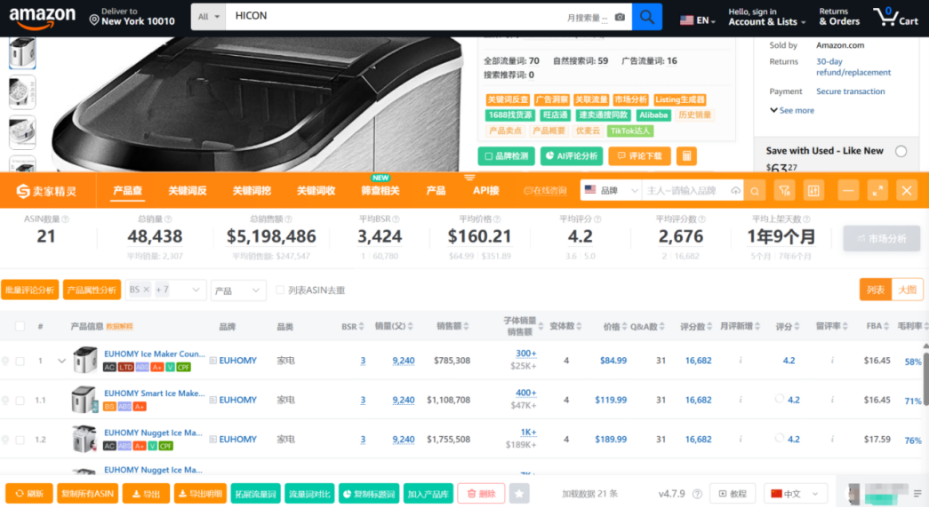The image size is (929, 508).
Task: Toggle the 列表ASIN去重 checkbox
Action: [x=280, y=290]
